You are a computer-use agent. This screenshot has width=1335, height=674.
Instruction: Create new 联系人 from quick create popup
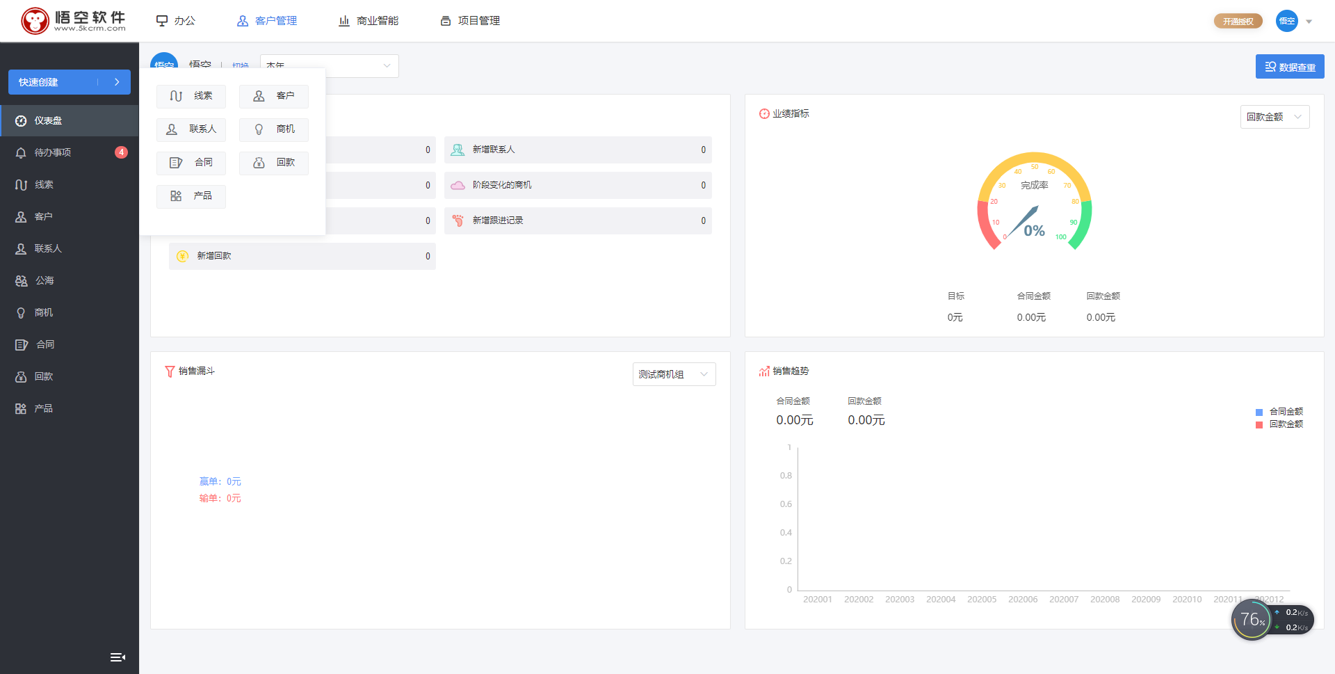(191, 129)
